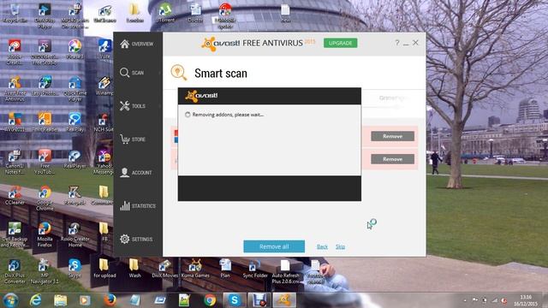The height and width of the screenshot is (308, 548).
Task: Select the CCleaner desktop shortcut
Action: (15, 196)
